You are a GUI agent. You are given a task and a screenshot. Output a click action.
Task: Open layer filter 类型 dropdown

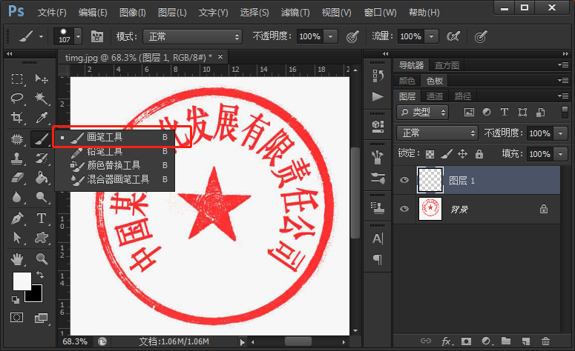tap(423, 112)
